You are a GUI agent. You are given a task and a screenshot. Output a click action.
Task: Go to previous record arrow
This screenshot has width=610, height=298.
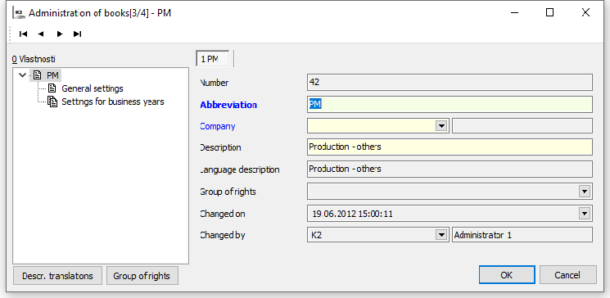coord(41,34)
